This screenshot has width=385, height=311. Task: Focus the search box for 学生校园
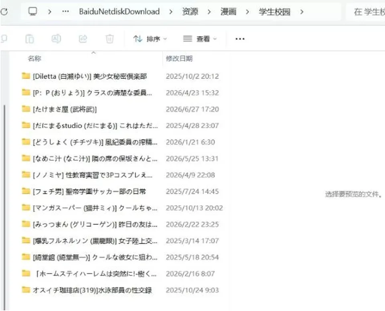(365, 12)
